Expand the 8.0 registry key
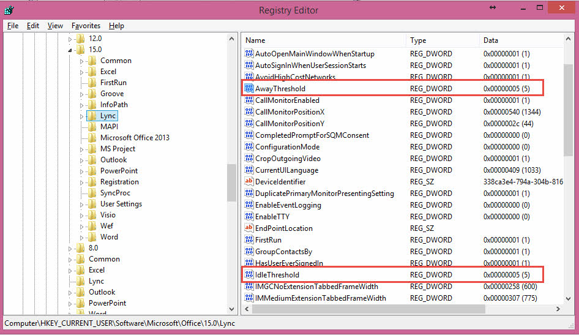This screenshot has height=335, width=579. (70, 249)
